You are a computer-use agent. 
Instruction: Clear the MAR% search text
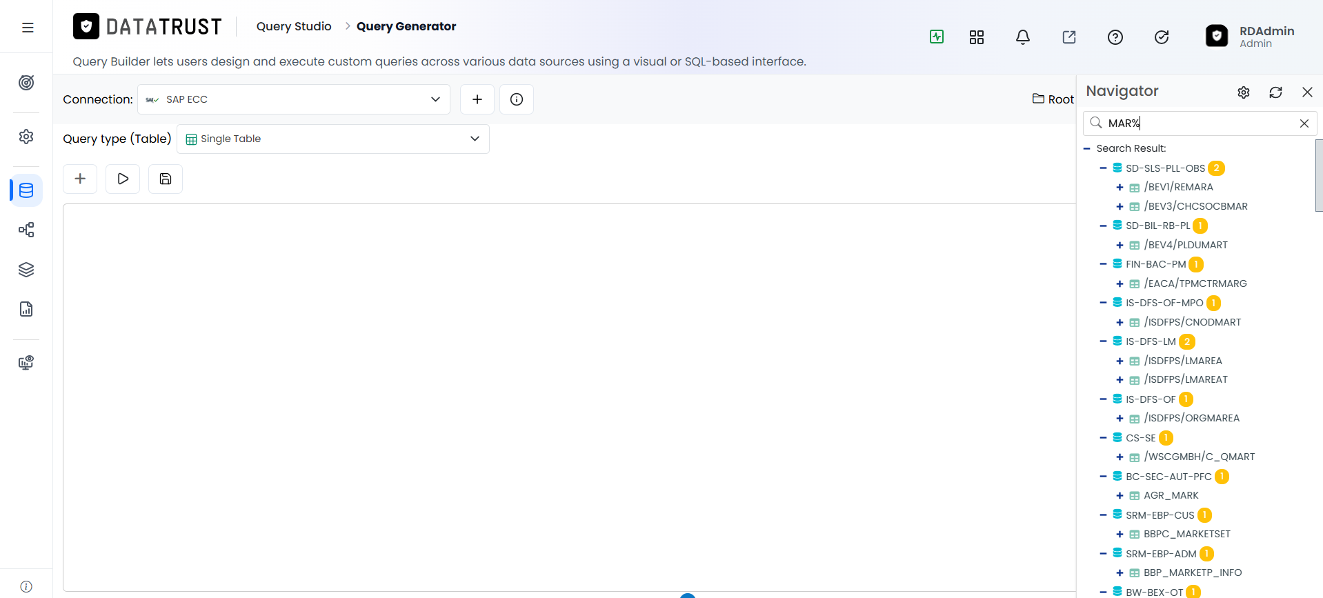[x=1304, y=123]
